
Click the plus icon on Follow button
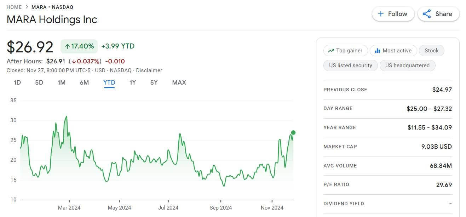pyautogui.click(x=381, y=14)
